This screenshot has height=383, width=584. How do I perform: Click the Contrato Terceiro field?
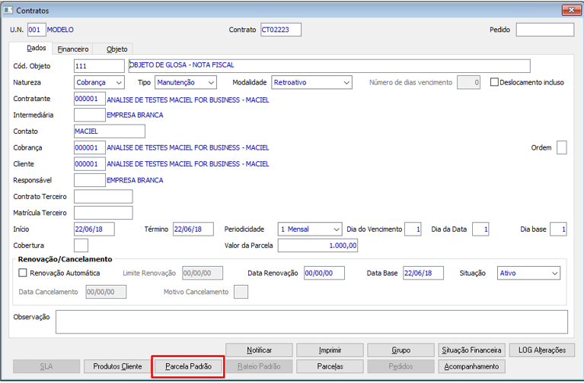coord(103,197)
